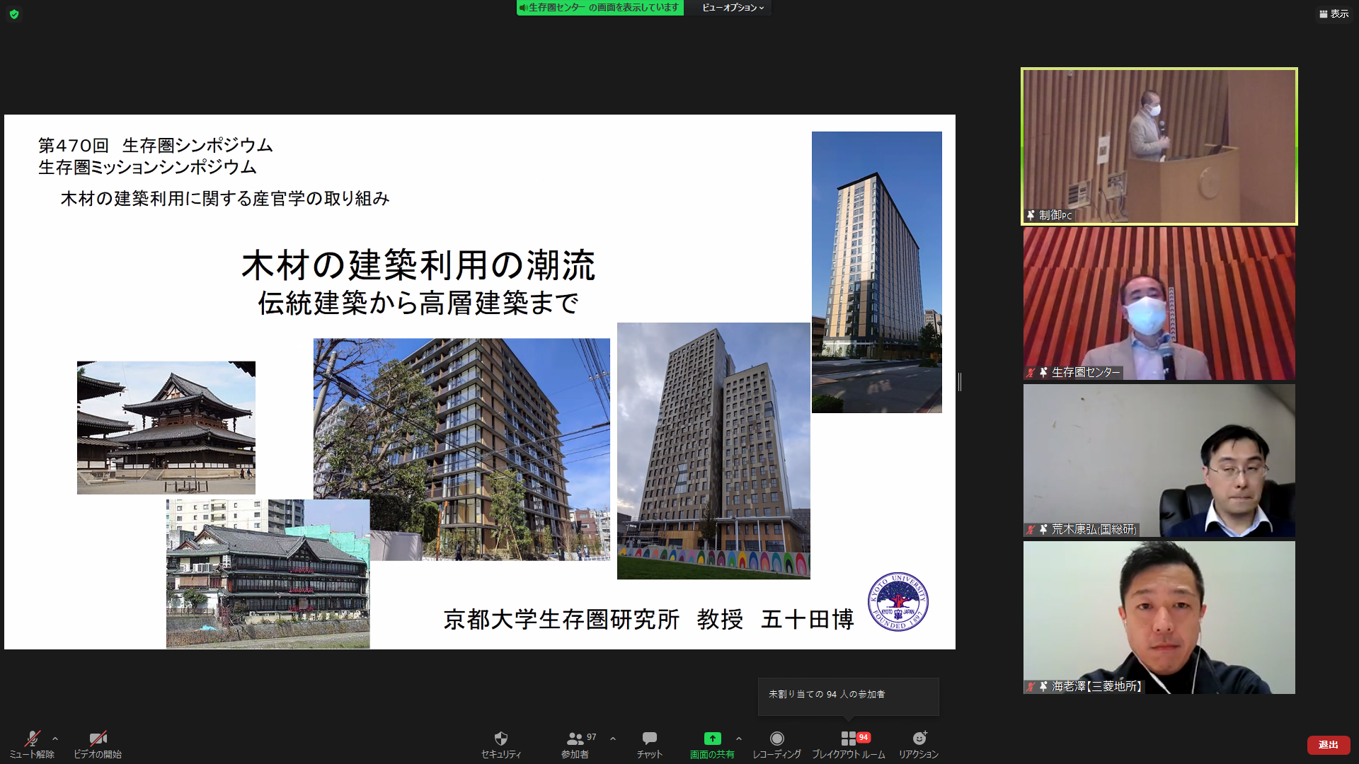The image size is (1359, 764).
Task: Click the muted mic icon on 荒木康弘
Action: click(1031, 529)
